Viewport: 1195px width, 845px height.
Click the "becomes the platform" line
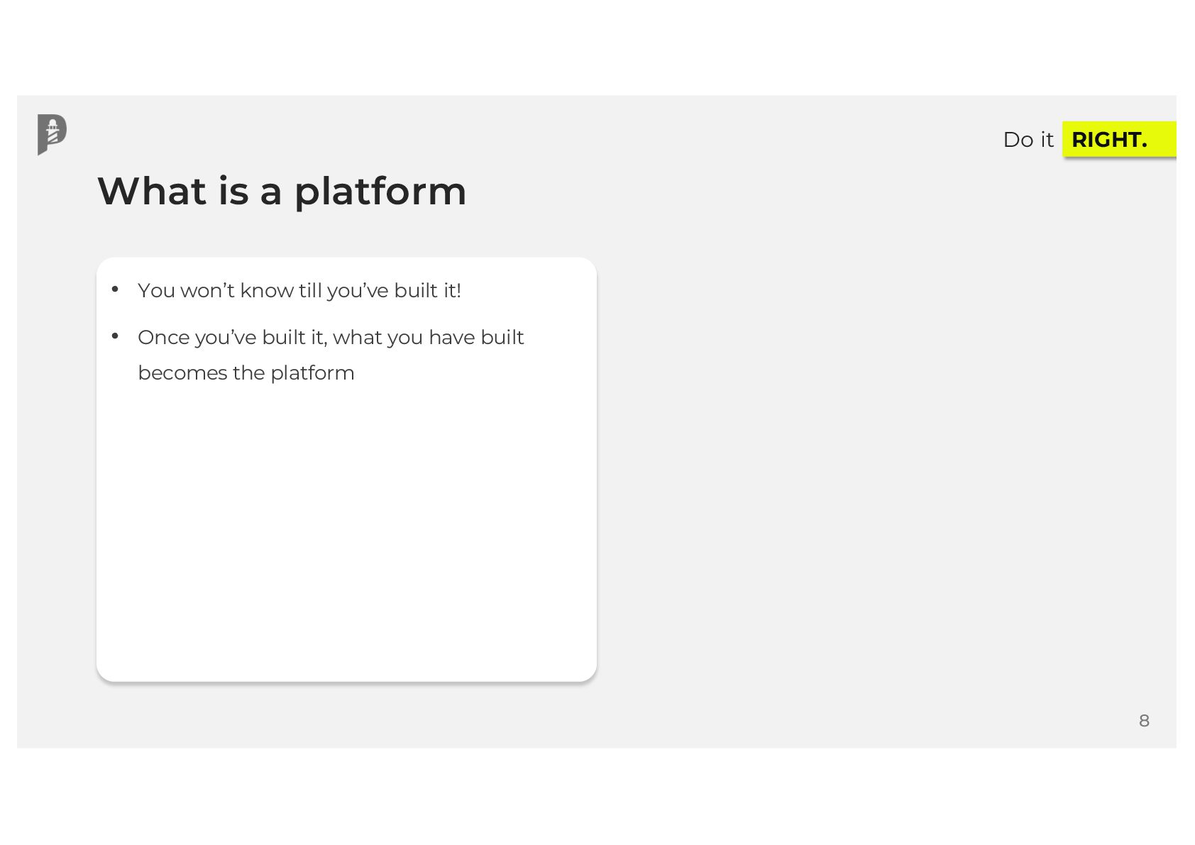point(246,373)
